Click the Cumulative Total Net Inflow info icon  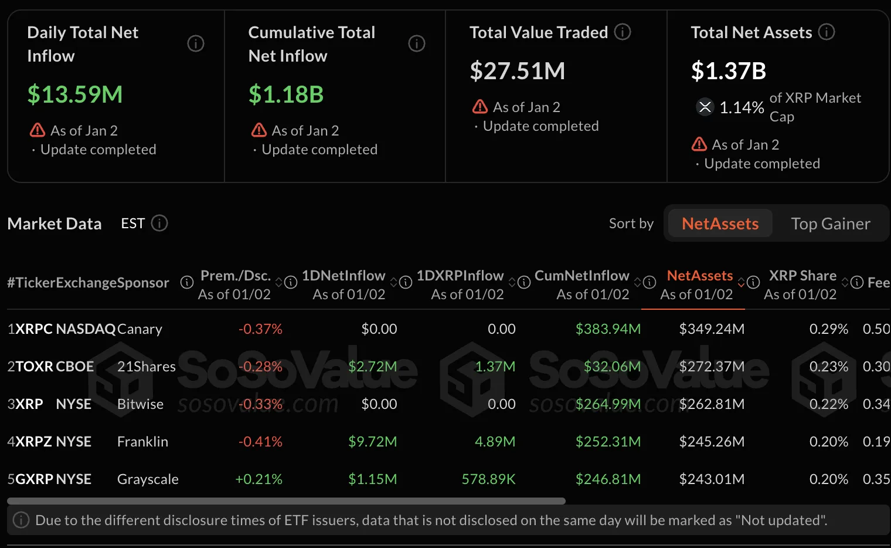point(417,43)
